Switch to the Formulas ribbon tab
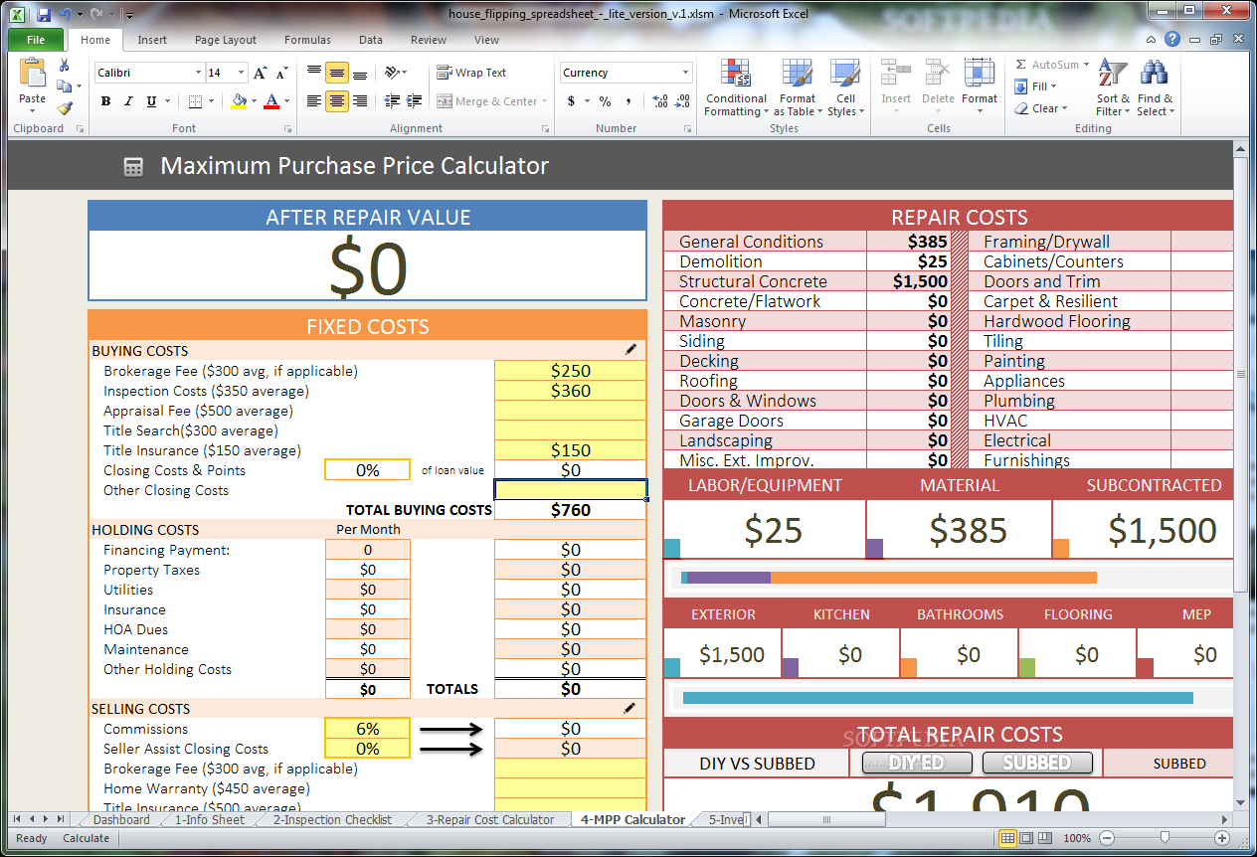 [x=307, y=40]
